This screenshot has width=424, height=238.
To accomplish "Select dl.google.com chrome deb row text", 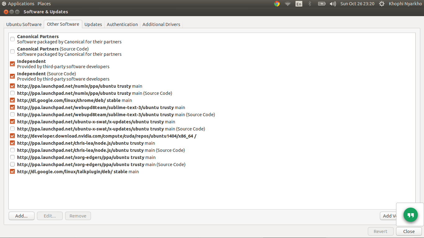I will (x=74, y=100).
